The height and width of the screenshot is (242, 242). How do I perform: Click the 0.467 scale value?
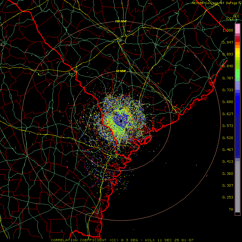(x=228, y=150)
